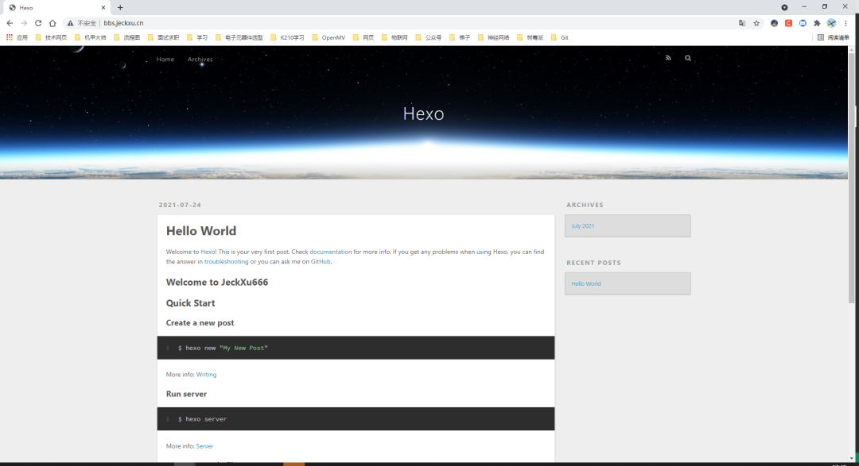
Task: Click the 不安全 security warning icon
Action: coord(70,23)
